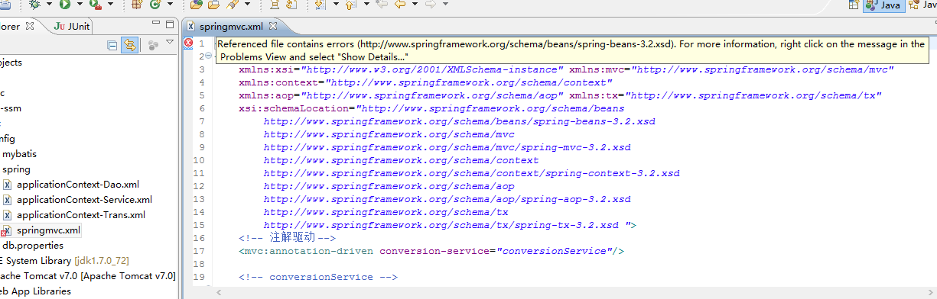Run the application with green play button

[x=64, y=5]
